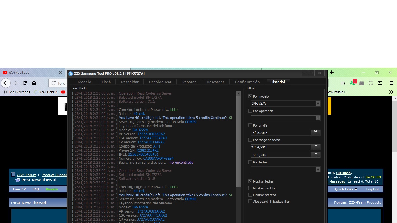
Task: Enable the Por un día filter
Action: pyautogui.click(x=250, y=125)
